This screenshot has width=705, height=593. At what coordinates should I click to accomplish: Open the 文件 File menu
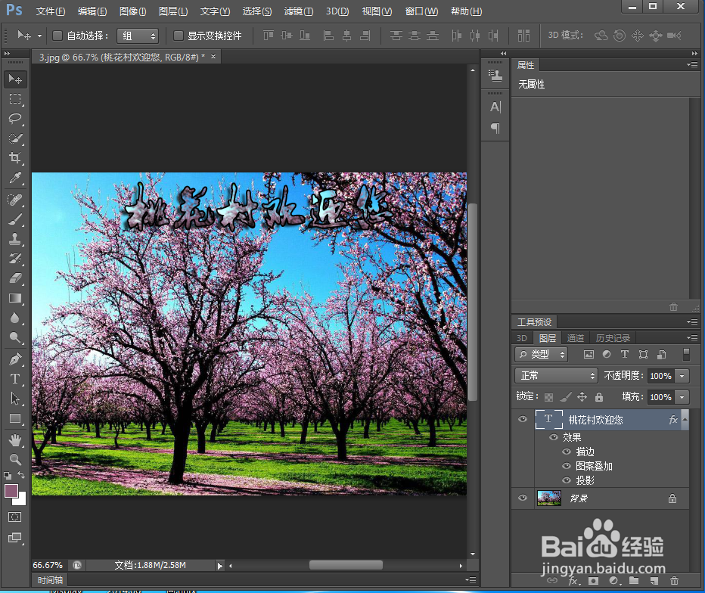[x=51, y=11]
